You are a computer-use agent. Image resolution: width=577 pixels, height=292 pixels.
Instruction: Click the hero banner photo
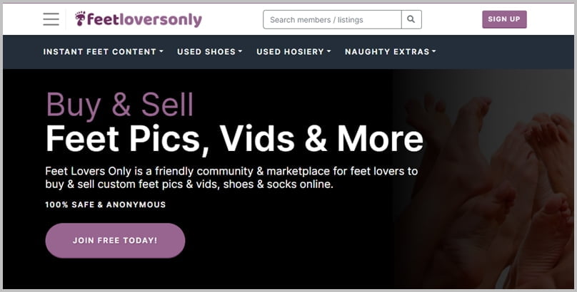click(484, 179)
